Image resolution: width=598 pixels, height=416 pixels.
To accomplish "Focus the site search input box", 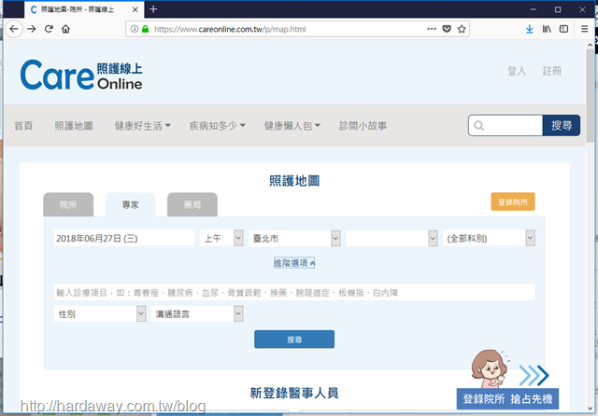I will pyautogui.click(x=505, y=126).
